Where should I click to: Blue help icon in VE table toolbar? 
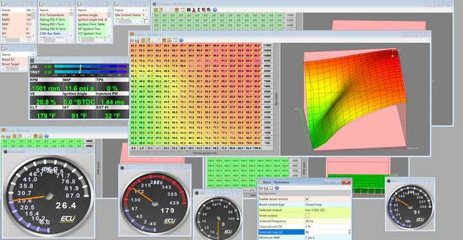point(181,40)
